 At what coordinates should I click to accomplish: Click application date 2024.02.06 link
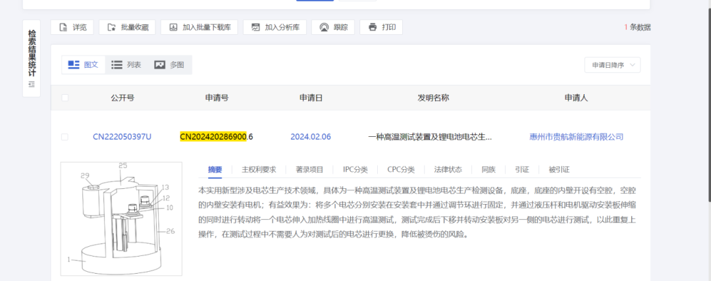[x=311, y=137]
